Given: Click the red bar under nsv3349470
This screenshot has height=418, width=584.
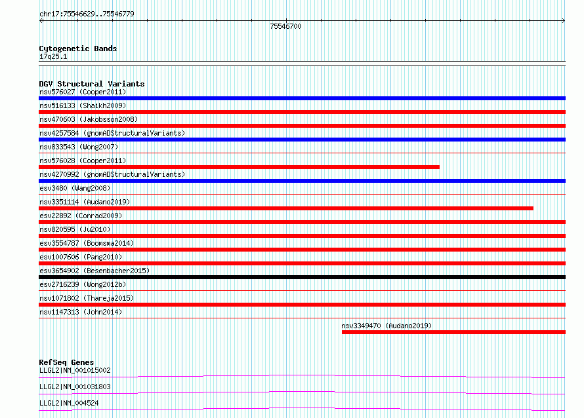Looking at the screenshot, I should click(x=453, y=332).
